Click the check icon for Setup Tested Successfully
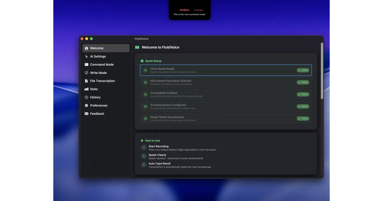 146,118
